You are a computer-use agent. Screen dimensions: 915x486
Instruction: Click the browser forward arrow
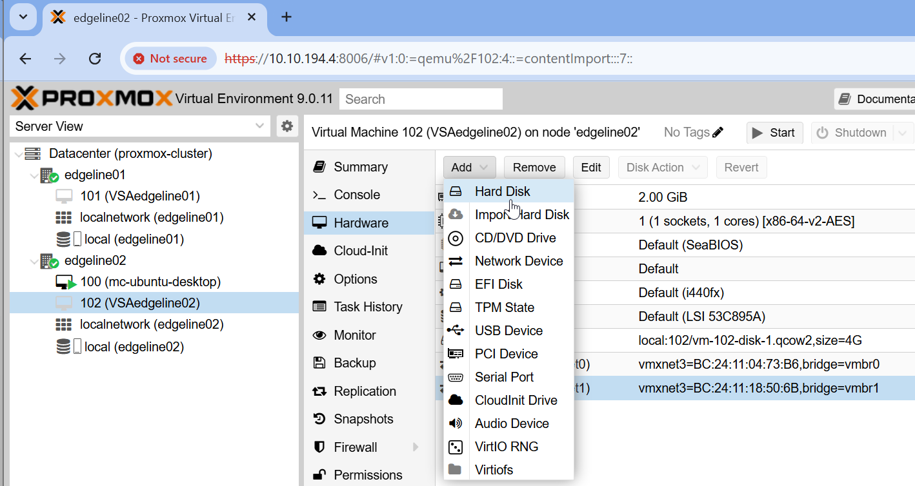coord(60,59)
